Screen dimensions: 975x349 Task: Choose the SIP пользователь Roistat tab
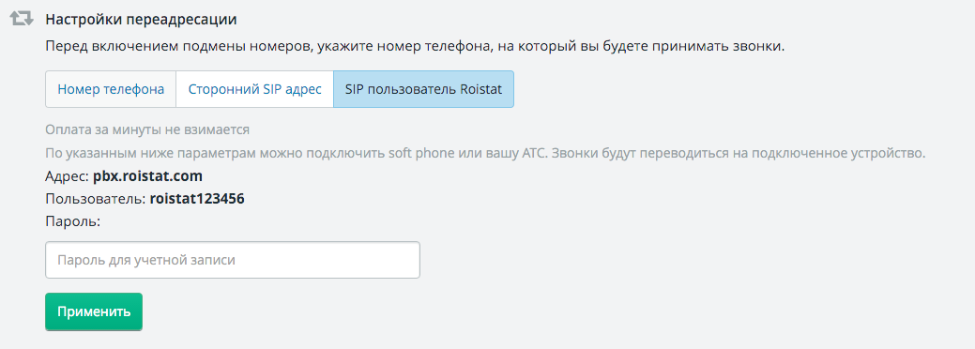pyautogui.click(x=423, y=89)
